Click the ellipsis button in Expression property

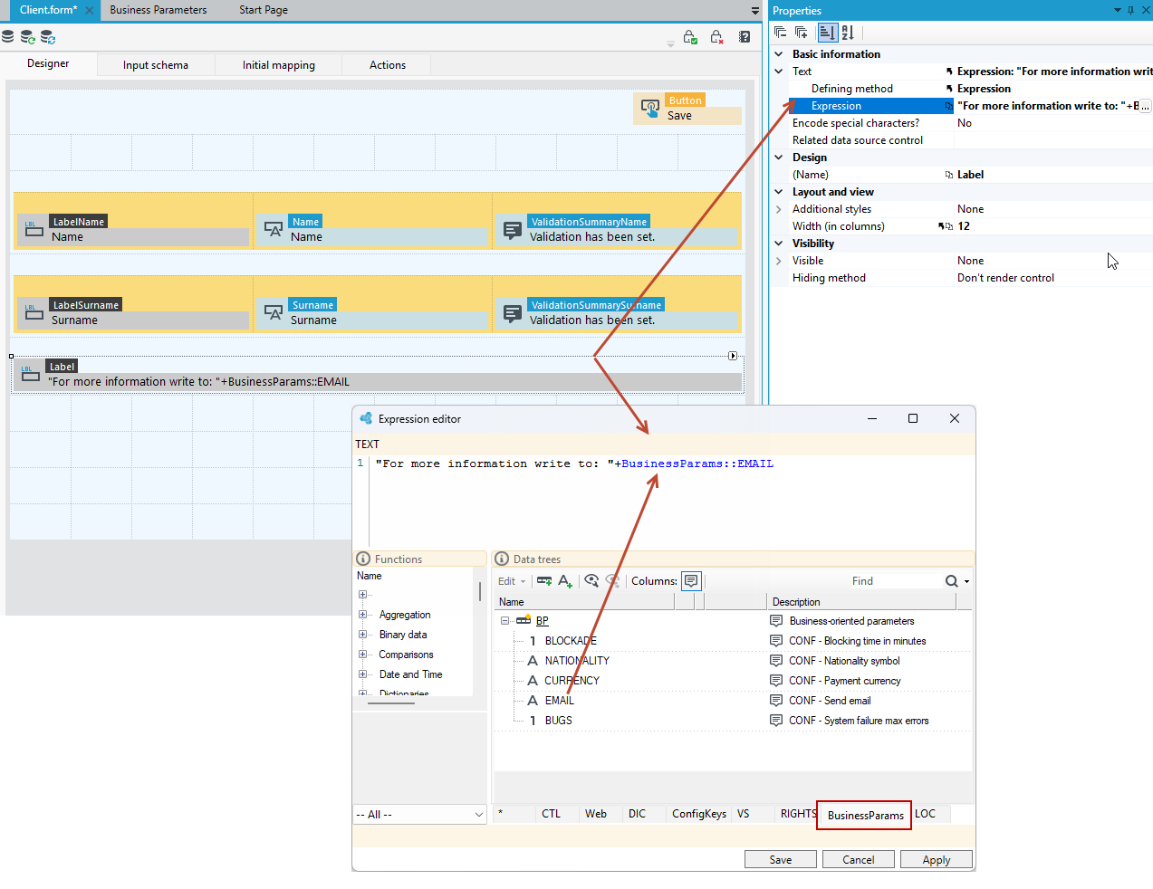1145,106
